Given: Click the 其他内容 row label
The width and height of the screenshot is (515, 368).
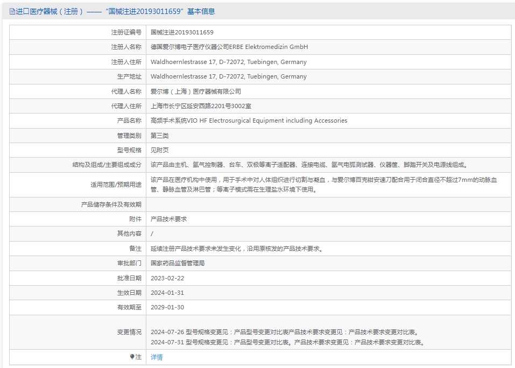Looking at the screenshot, I should 129,233.
